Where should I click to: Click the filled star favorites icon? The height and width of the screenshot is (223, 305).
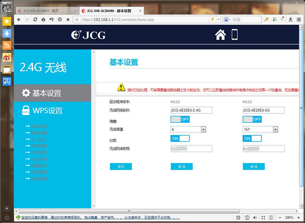tap(68, 20)
